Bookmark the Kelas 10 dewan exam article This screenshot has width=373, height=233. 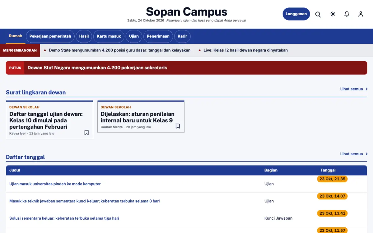(86, 133)
